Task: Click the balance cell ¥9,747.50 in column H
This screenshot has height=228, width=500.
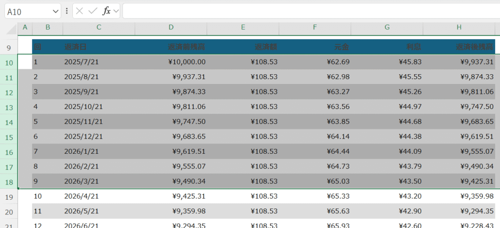Action: [x=459, y=106]
